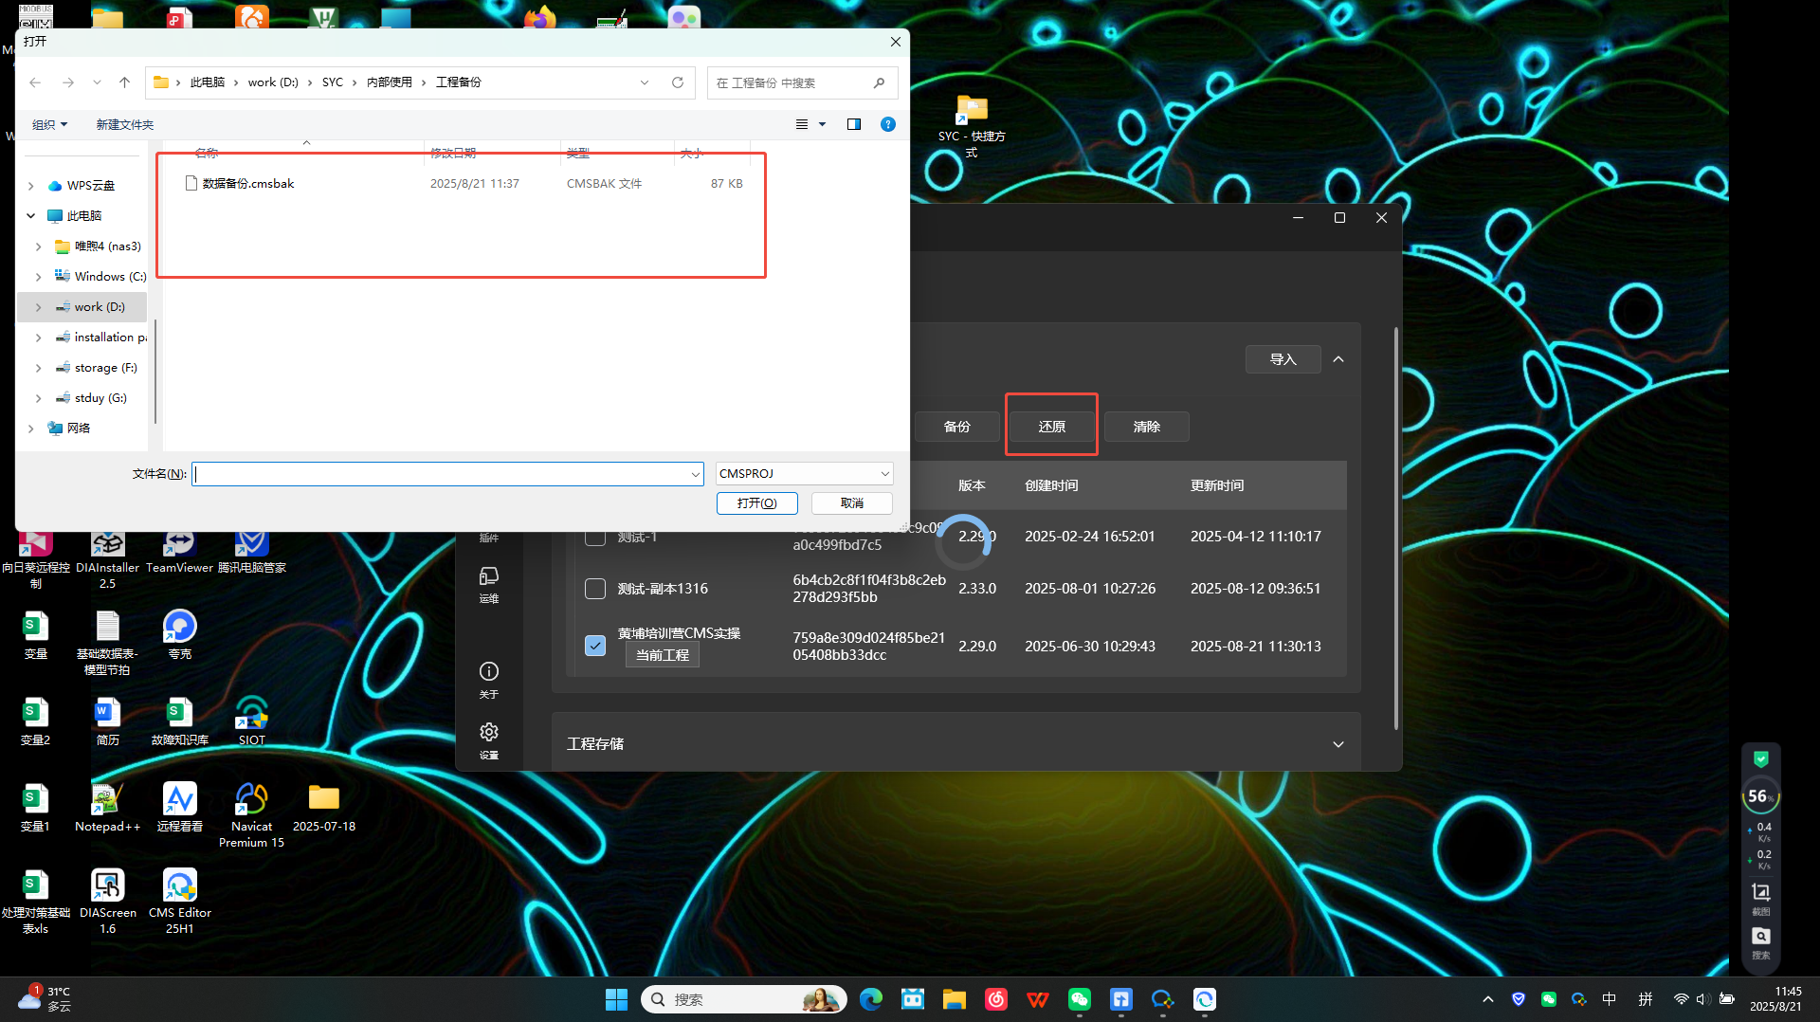Open WeChat from the taskbar
This screenshot has width=1820, height=1022.
(1080, 999)
